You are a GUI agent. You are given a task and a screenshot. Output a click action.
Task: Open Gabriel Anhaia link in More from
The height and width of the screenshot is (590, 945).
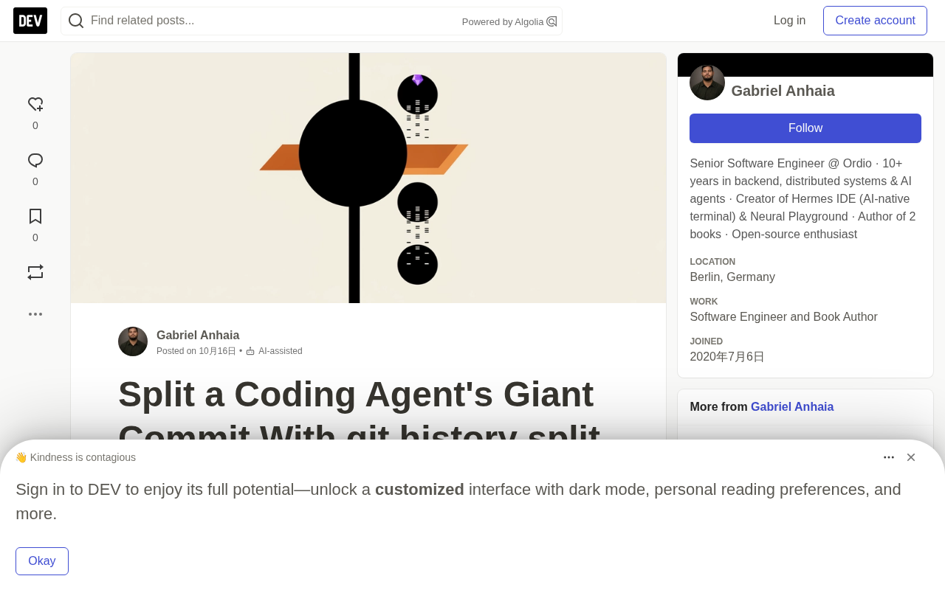tap(792, 407)
